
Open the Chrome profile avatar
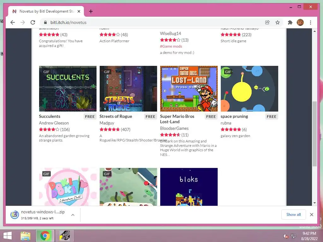pos(300,22)
